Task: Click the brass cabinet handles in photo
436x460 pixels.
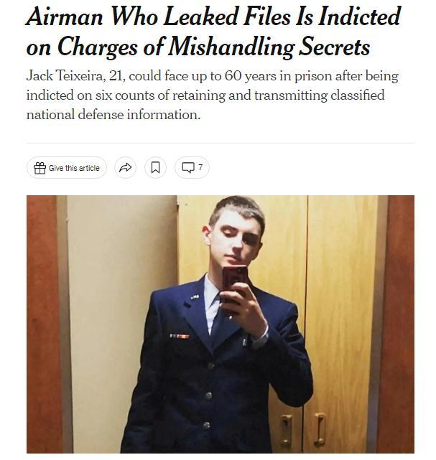Action: (x=302, y=429)
